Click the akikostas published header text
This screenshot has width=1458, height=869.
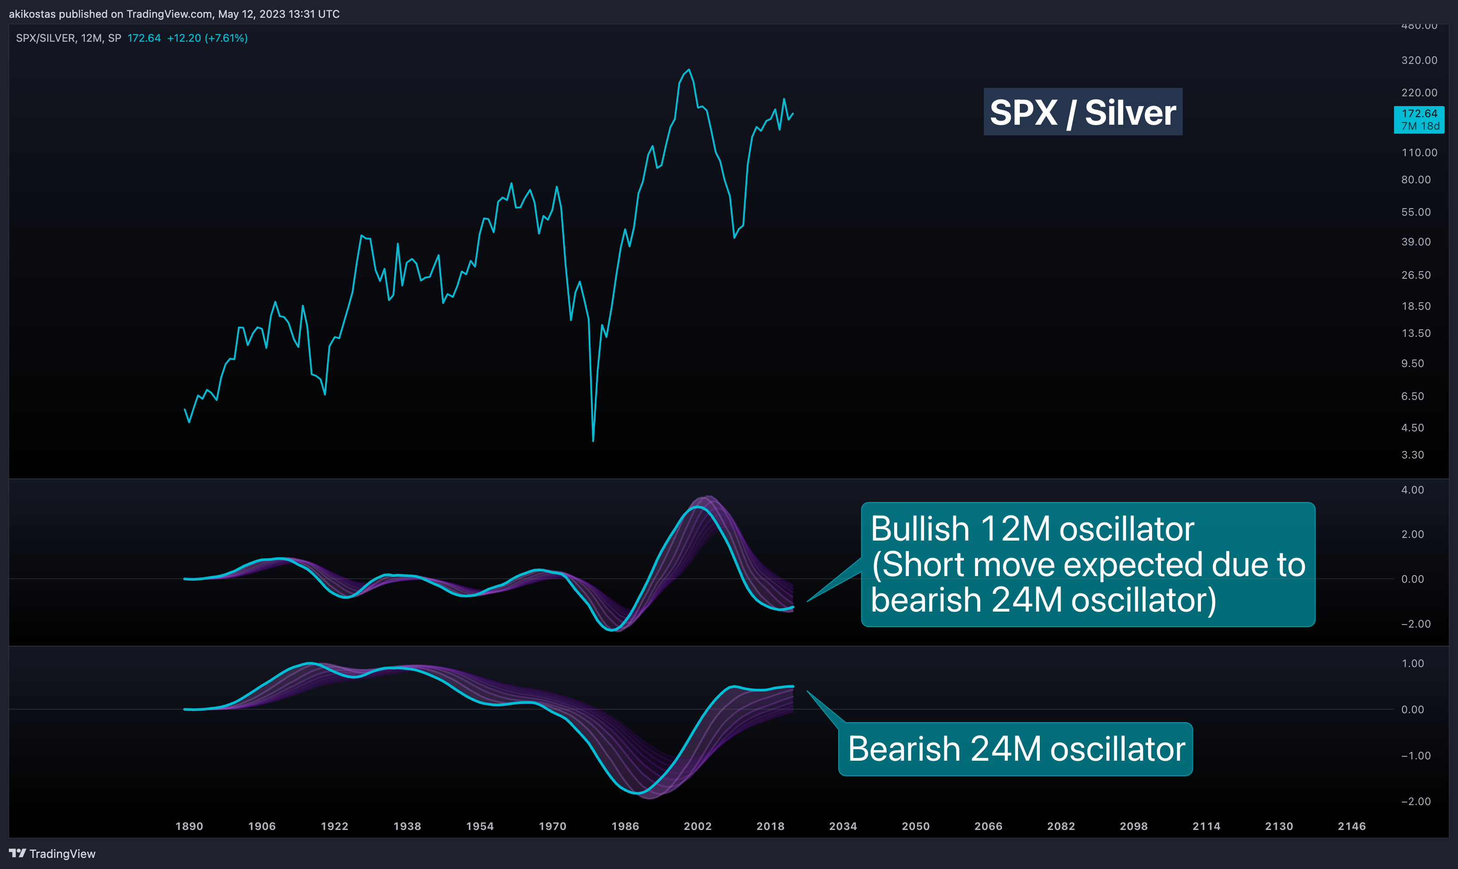pos(174,13)
